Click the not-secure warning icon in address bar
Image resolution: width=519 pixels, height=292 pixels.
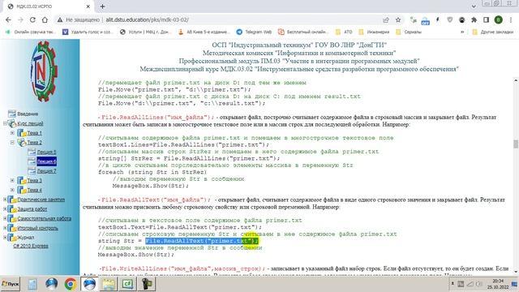pyautogui.click(x=59, y=19)
